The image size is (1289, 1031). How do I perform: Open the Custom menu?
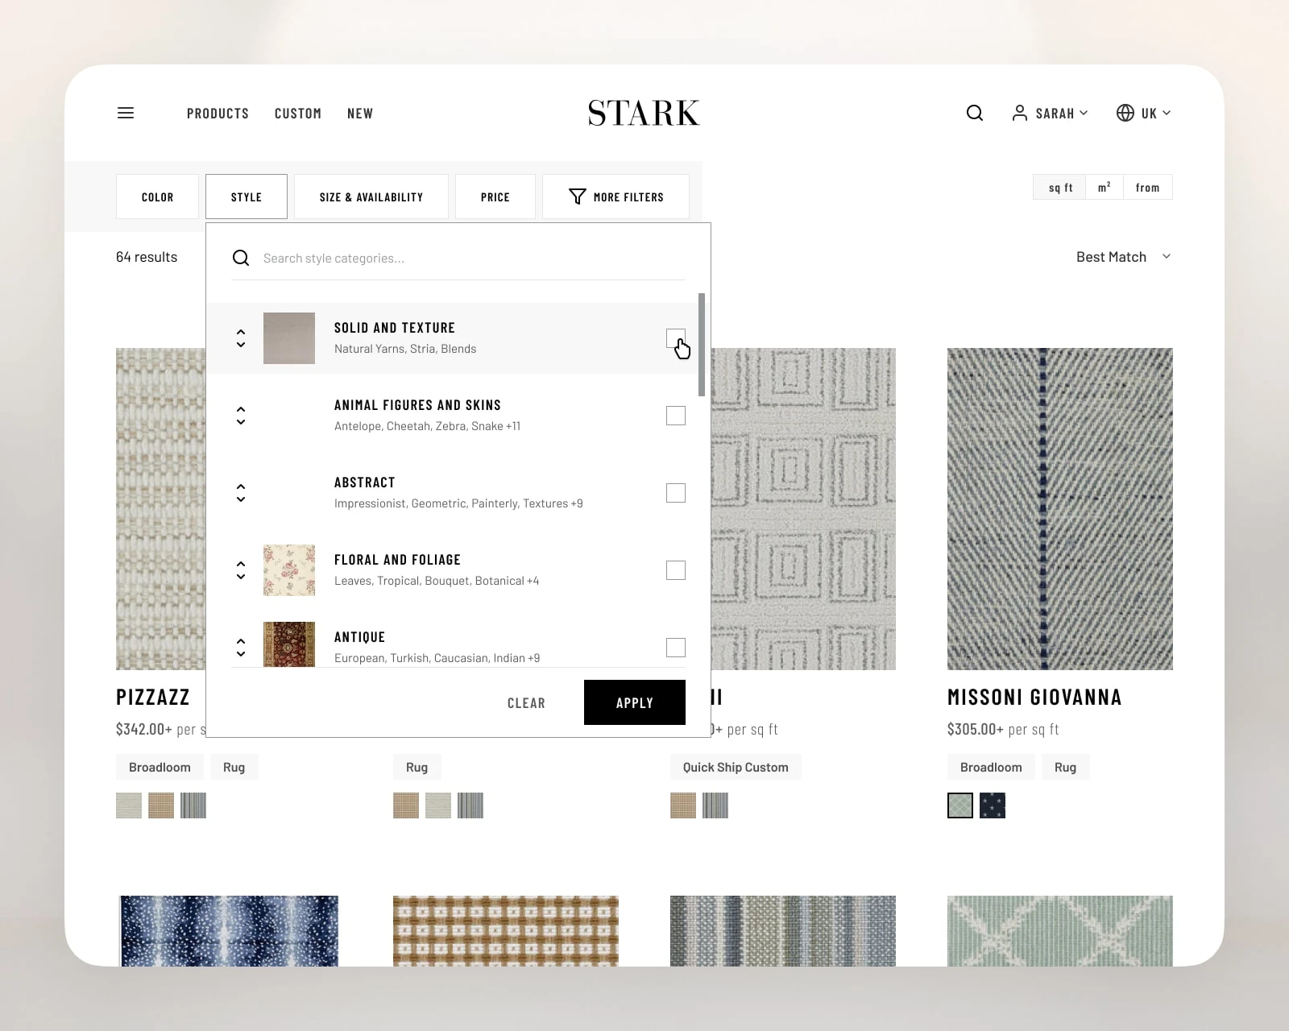(x=298, y=114)
